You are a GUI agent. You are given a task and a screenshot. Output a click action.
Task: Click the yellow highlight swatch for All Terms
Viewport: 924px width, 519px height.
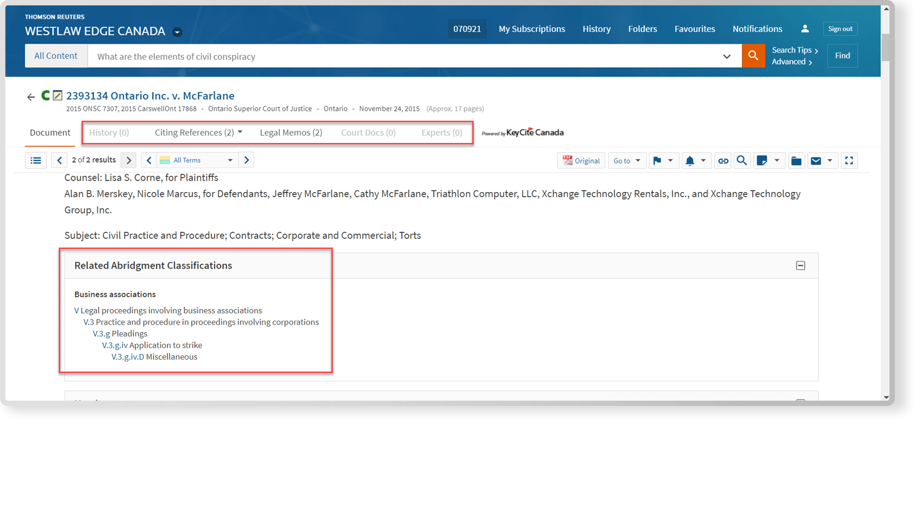(x=165, y=160)
